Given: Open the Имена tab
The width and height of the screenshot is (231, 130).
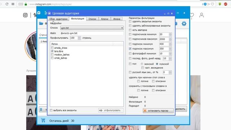Looking at the screenshot, I should coord(117,19).
